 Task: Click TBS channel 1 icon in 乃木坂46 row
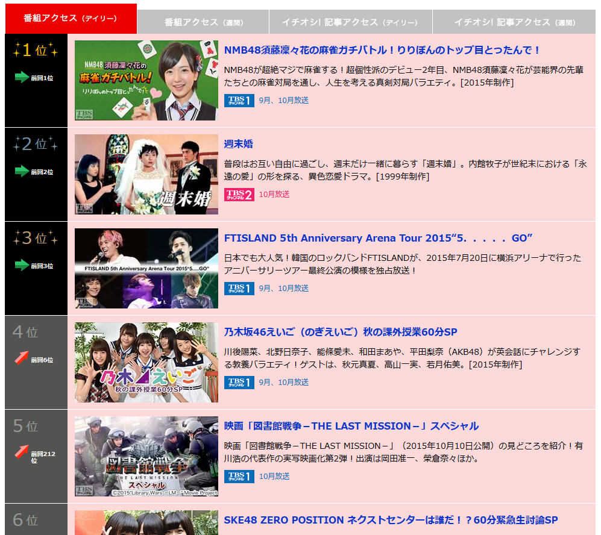coord(239,383)
